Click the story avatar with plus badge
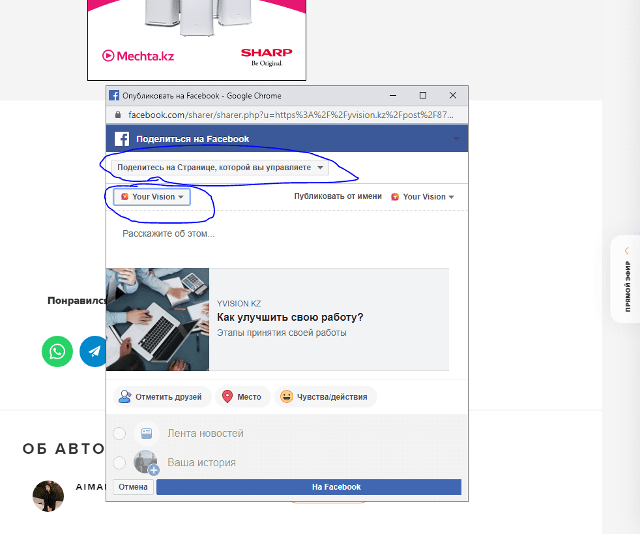The height and width of the screenshot is (534, 640). pos(146,462)
